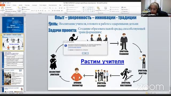Select the star shape in shapes gallery
The width and height of the screenshot is (171, 96).
pyautogui.click(x=92, y=11)
